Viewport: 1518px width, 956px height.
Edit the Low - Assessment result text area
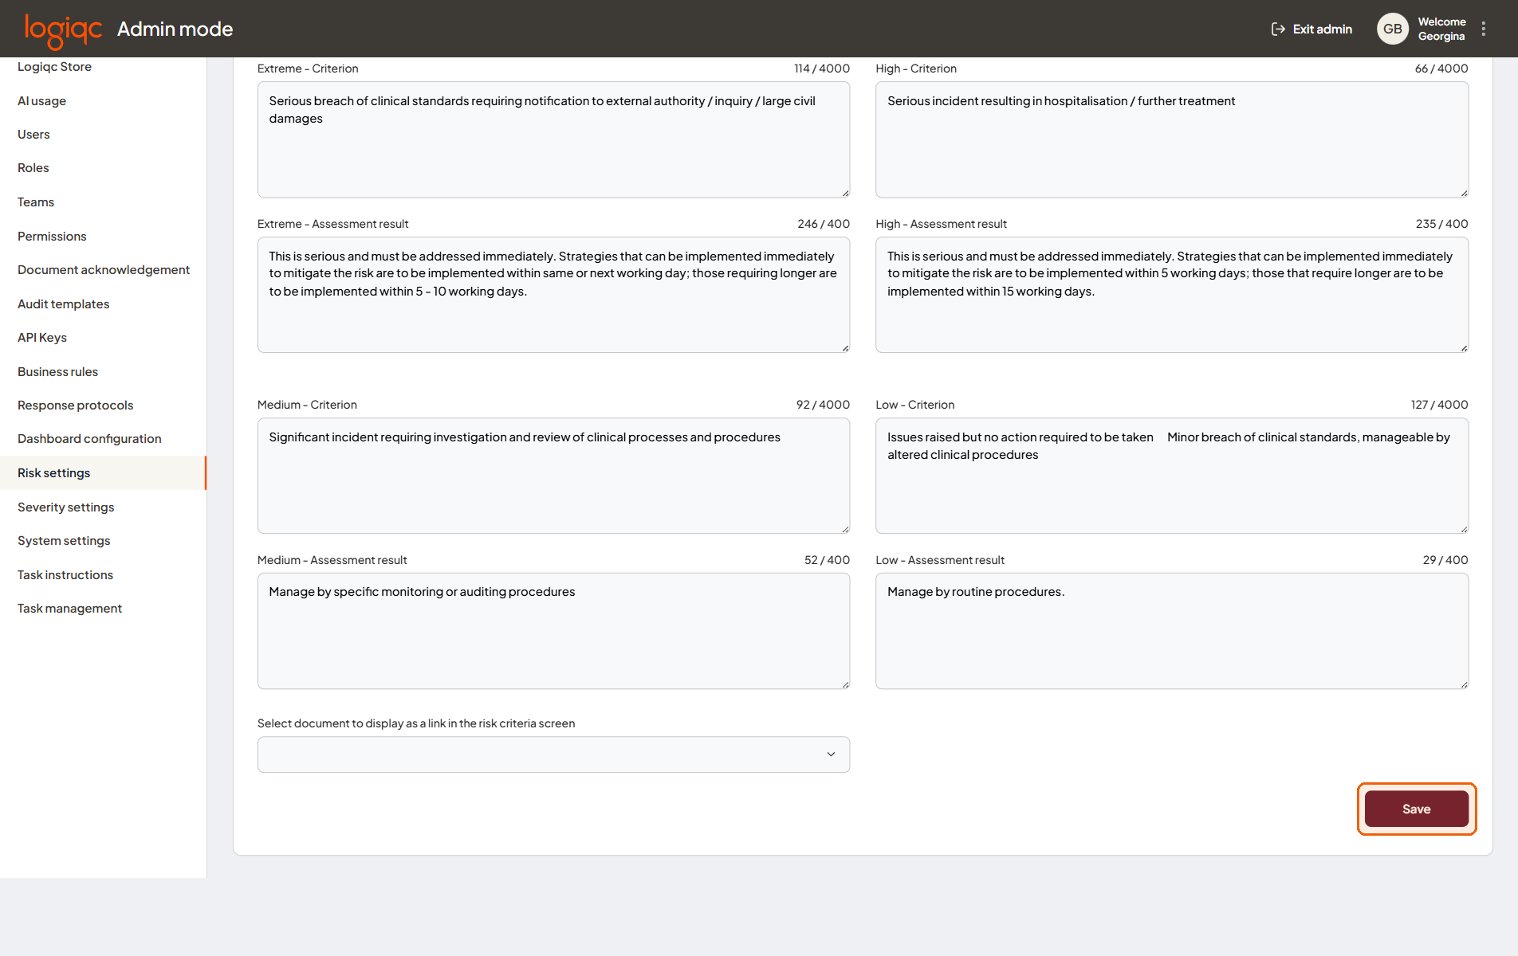click(1172, 631)
